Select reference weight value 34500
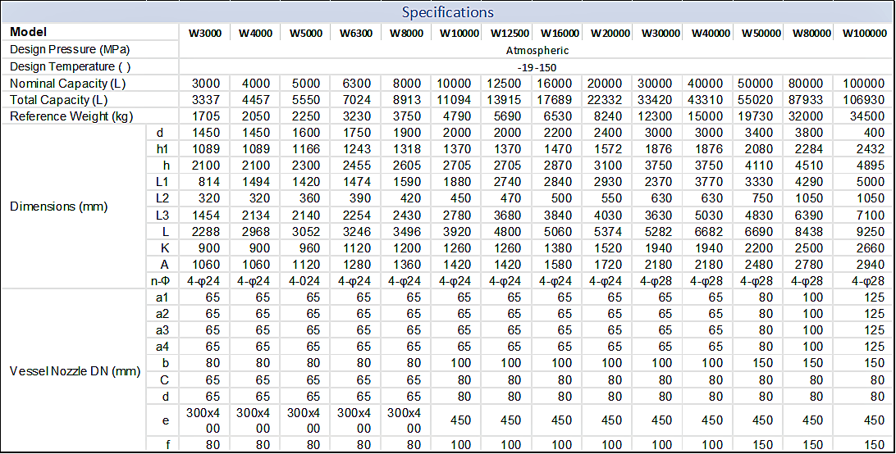Viewport: 896px width, 454px height. tap(867, 116)
